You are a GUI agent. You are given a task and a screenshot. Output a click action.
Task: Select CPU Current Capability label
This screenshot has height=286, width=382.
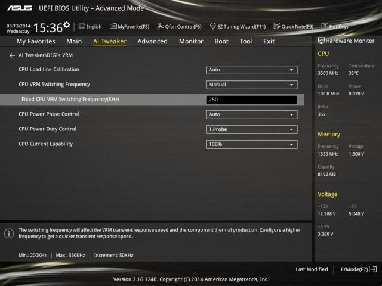(x=45, y=144)
